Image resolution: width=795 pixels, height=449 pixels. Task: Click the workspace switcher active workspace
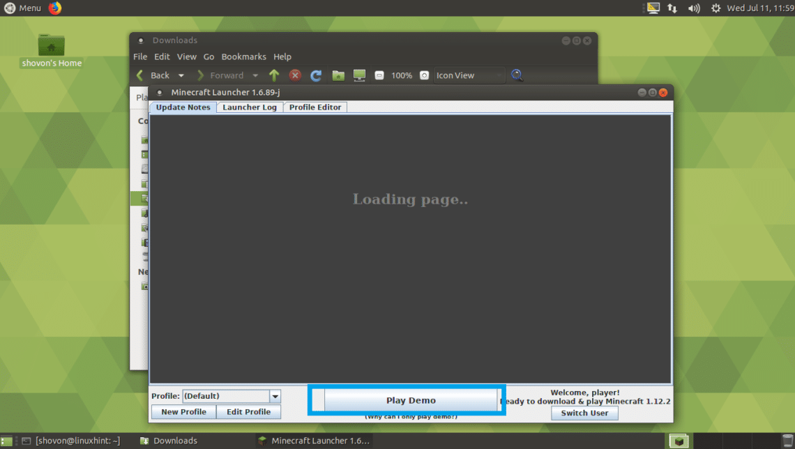[x=679, y=441]
